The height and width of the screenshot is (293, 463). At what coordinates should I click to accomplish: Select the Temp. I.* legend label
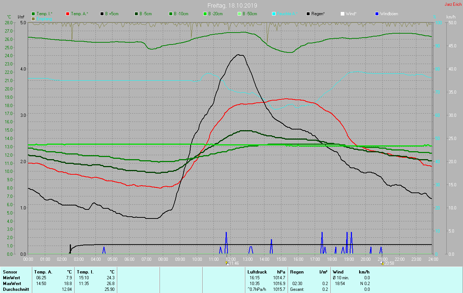pyautogui.click(x=44, y=14)
